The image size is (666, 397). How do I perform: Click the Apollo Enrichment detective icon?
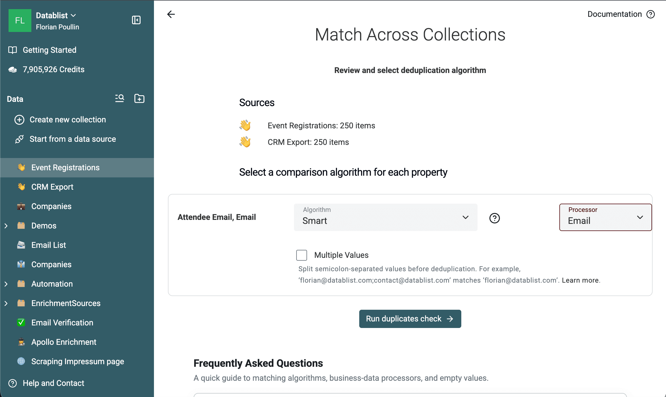pos(21,342)
